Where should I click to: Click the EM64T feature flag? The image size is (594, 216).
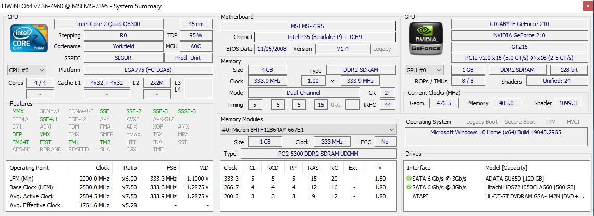20,142
